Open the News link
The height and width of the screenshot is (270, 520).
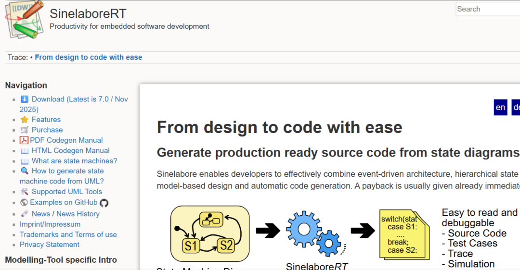41,214
